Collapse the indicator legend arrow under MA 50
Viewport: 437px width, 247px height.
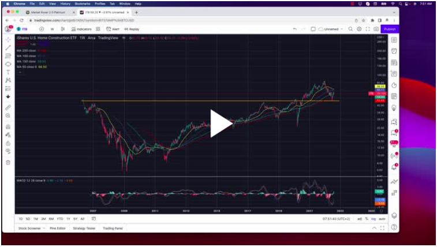click(20, 72)
